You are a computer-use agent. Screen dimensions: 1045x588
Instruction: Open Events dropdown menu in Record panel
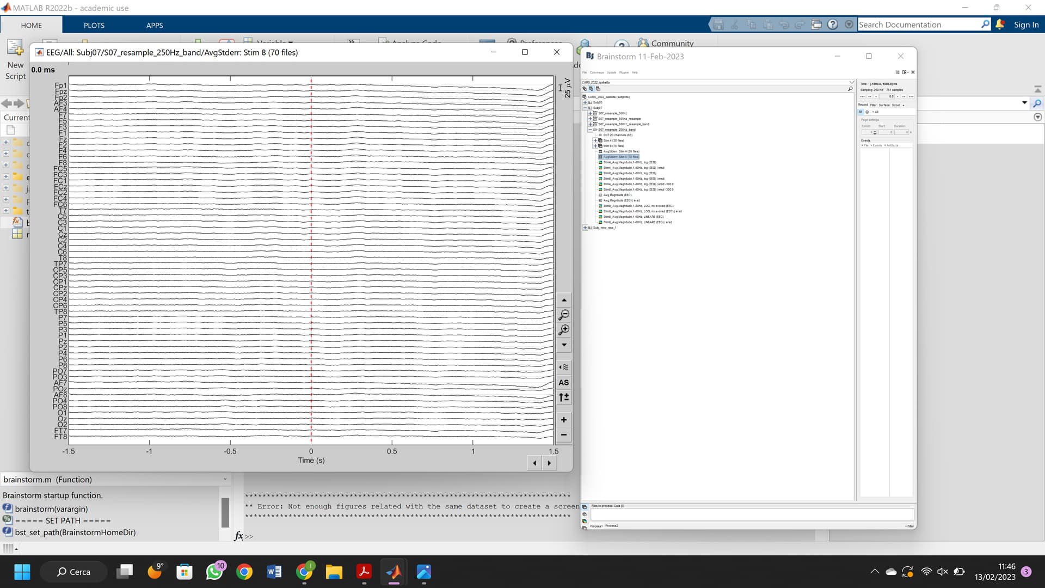[x=876, y=145]
